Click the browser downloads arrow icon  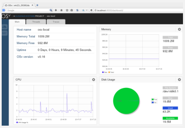pos(56,10)
